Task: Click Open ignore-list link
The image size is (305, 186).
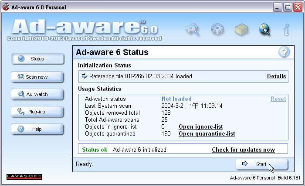Action: pos(201,126)
